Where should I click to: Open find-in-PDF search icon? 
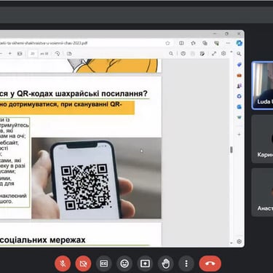(171, 54)
